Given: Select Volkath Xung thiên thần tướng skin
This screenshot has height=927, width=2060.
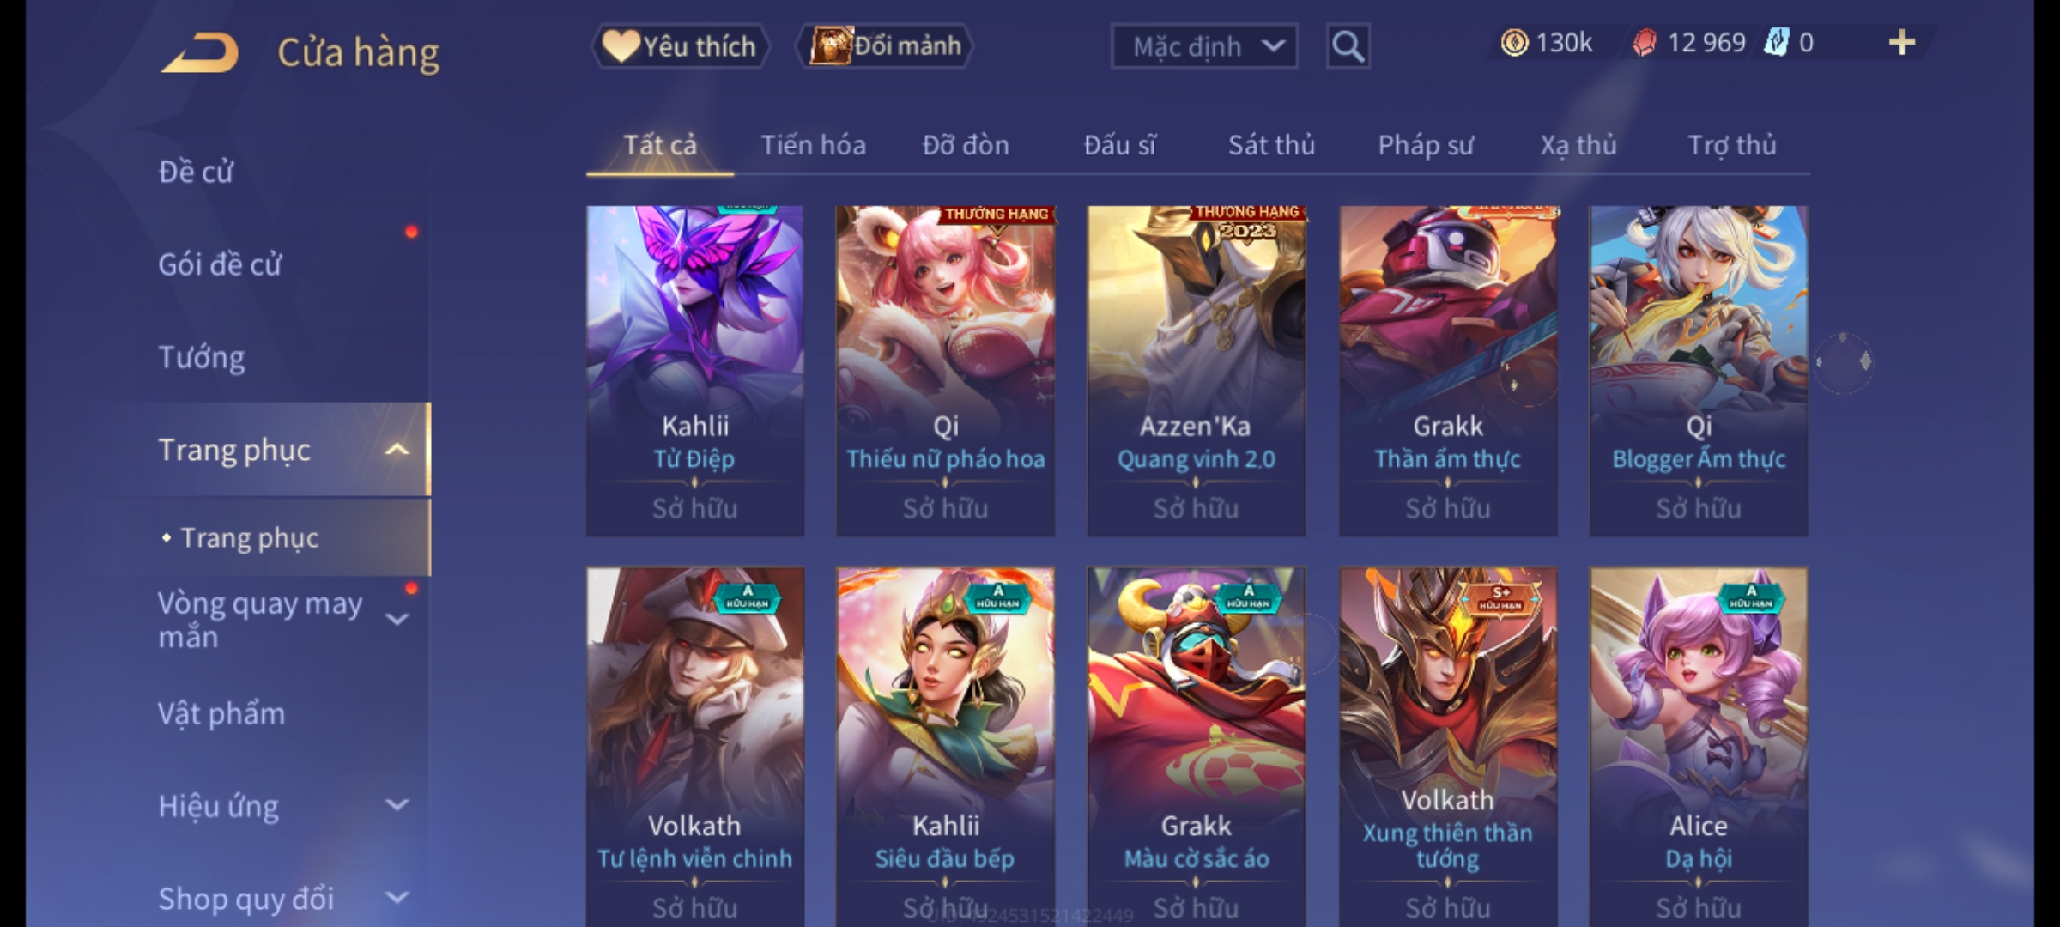Looking at the screenshot, I should (x=1448, y=747).
